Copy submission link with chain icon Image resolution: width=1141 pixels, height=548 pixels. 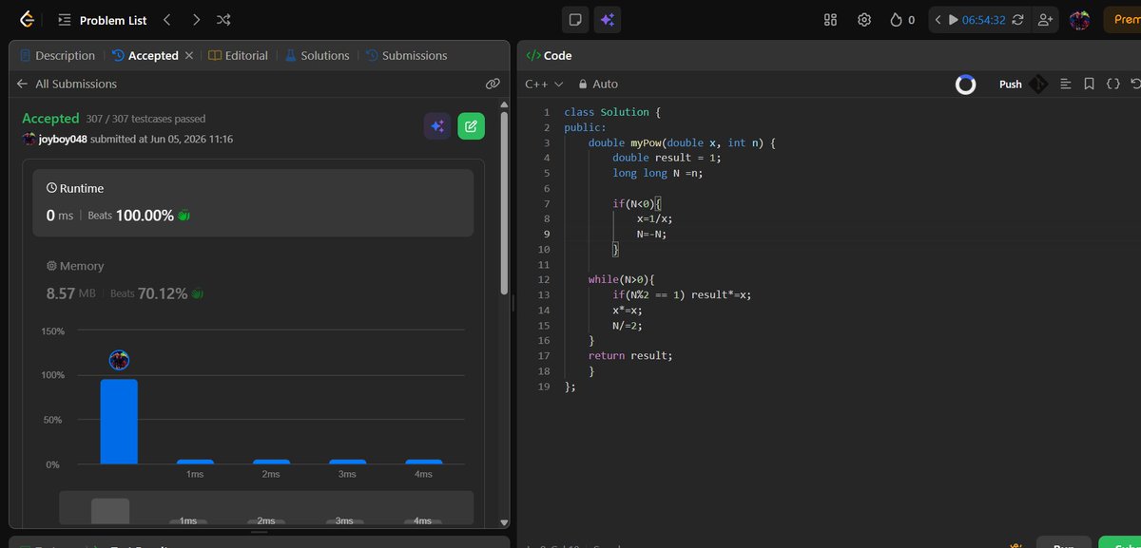click(x=493, y=84)
